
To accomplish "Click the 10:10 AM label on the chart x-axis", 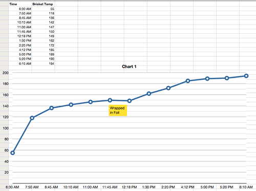I will 71,187.
